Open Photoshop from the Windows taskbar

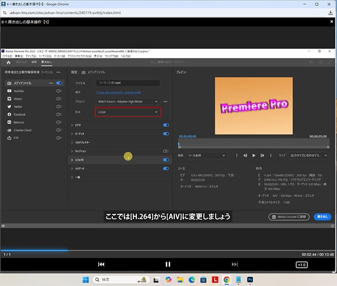251,279
